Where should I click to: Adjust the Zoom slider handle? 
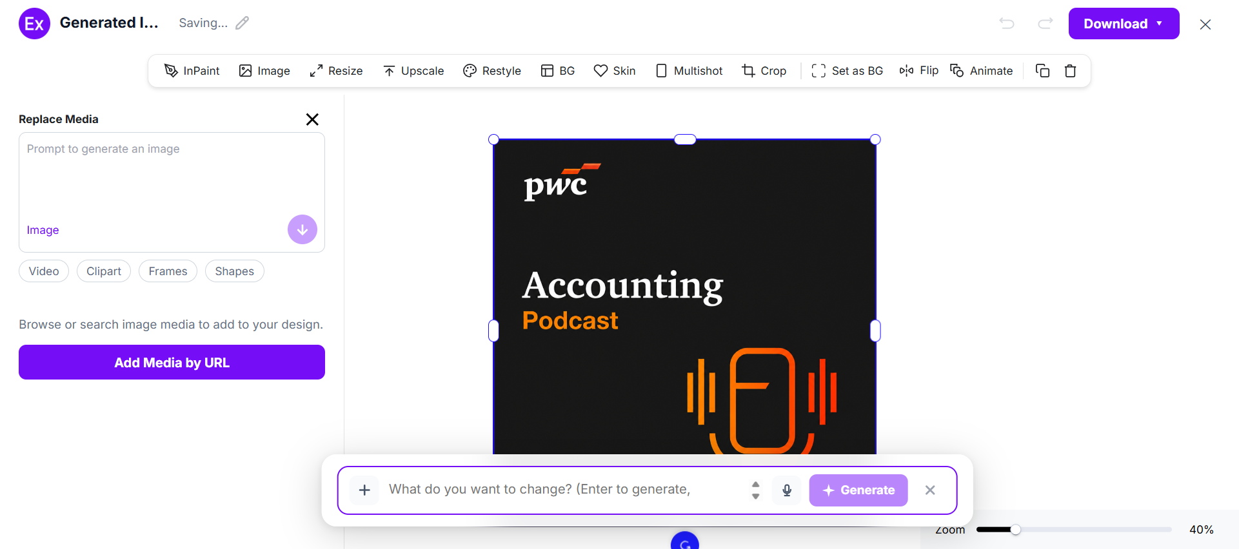1016,530
